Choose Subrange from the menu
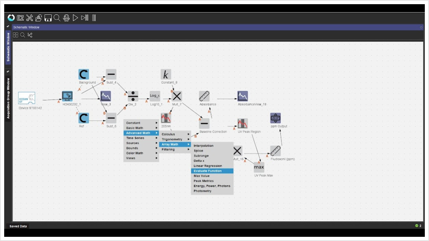Viewport: 429px width, 241px height. (x=212, y=156)
